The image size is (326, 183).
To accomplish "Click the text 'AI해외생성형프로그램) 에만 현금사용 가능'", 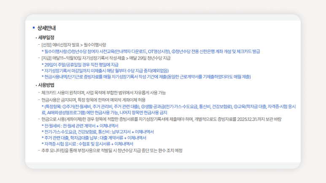I will [x=83, y=113].
